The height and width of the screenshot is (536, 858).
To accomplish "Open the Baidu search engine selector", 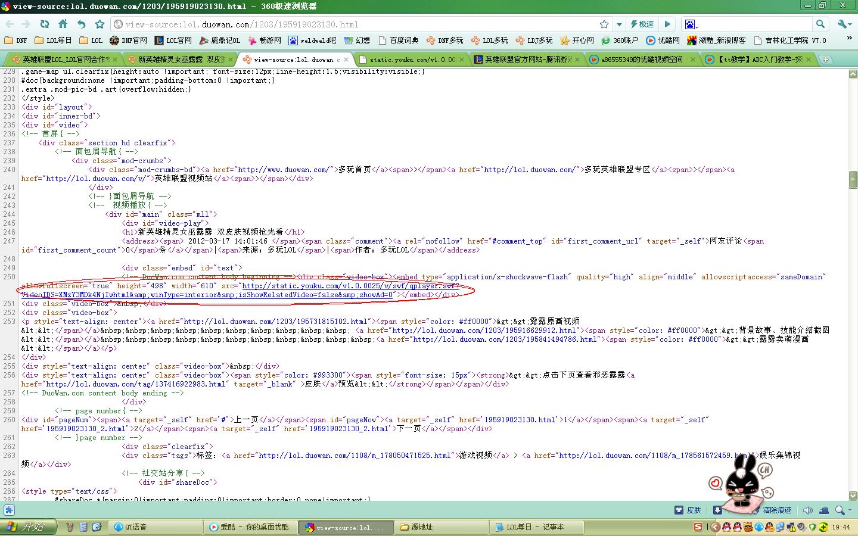I will point(691,24).
